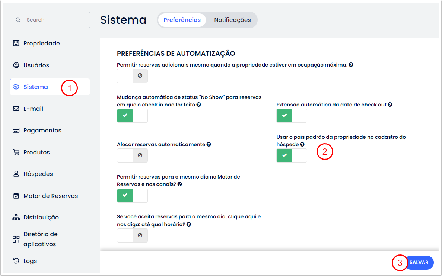This screenshot has width=442, height=276.
Task: Enable additional reservations at maximum occupancy toggle
Action: pyautogui.click(x=132, y=76)
